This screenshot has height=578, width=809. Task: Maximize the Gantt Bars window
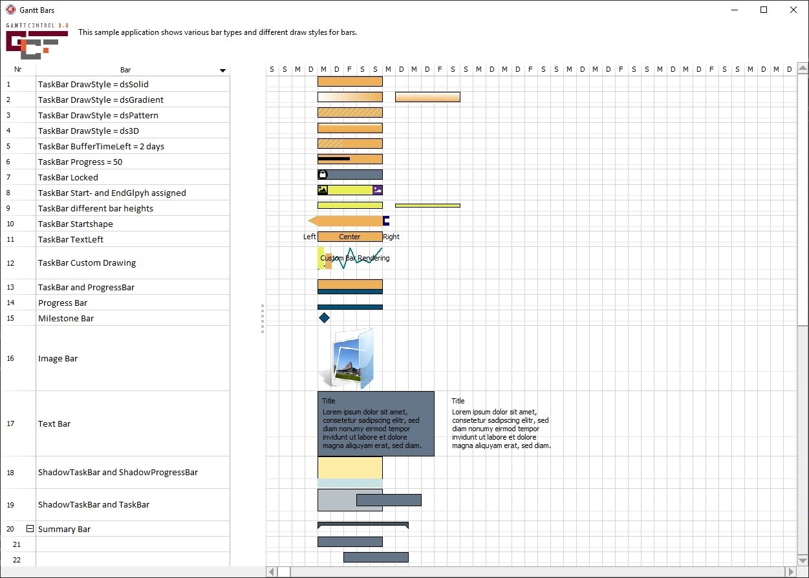(x=764, y=10)
